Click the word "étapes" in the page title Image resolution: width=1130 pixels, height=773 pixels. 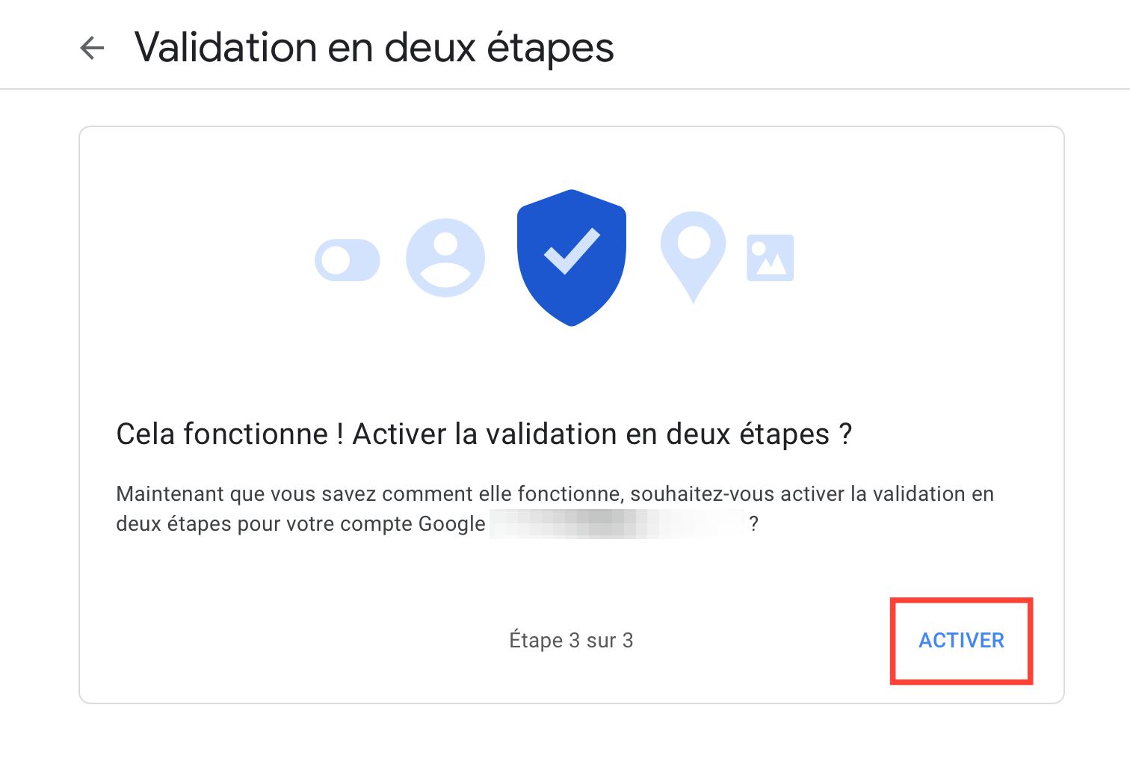pos(550,48)
